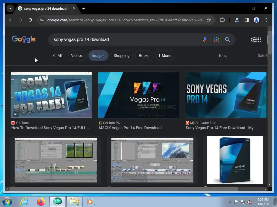Screen dimensions: 277x207
Task: Open the Chrome three-dot menu
Action: click(x=266, y=20)
